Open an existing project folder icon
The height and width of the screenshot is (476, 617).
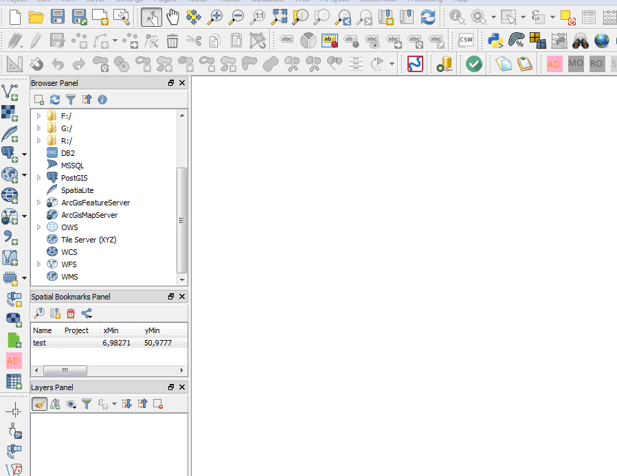(36, 17)
